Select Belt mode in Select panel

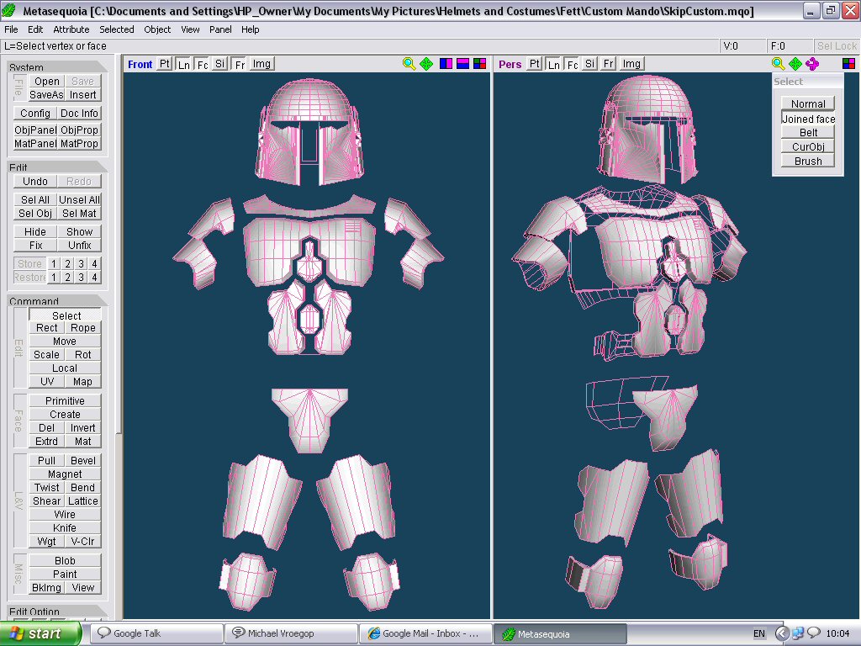(x=808, y=132)
